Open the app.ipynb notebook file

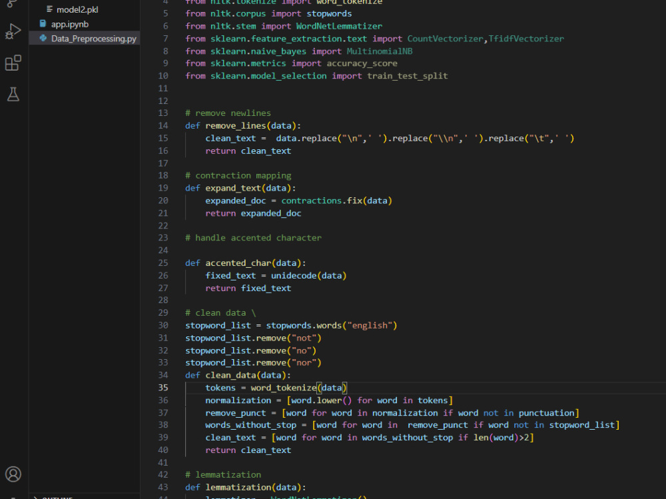tap(70, 24)
